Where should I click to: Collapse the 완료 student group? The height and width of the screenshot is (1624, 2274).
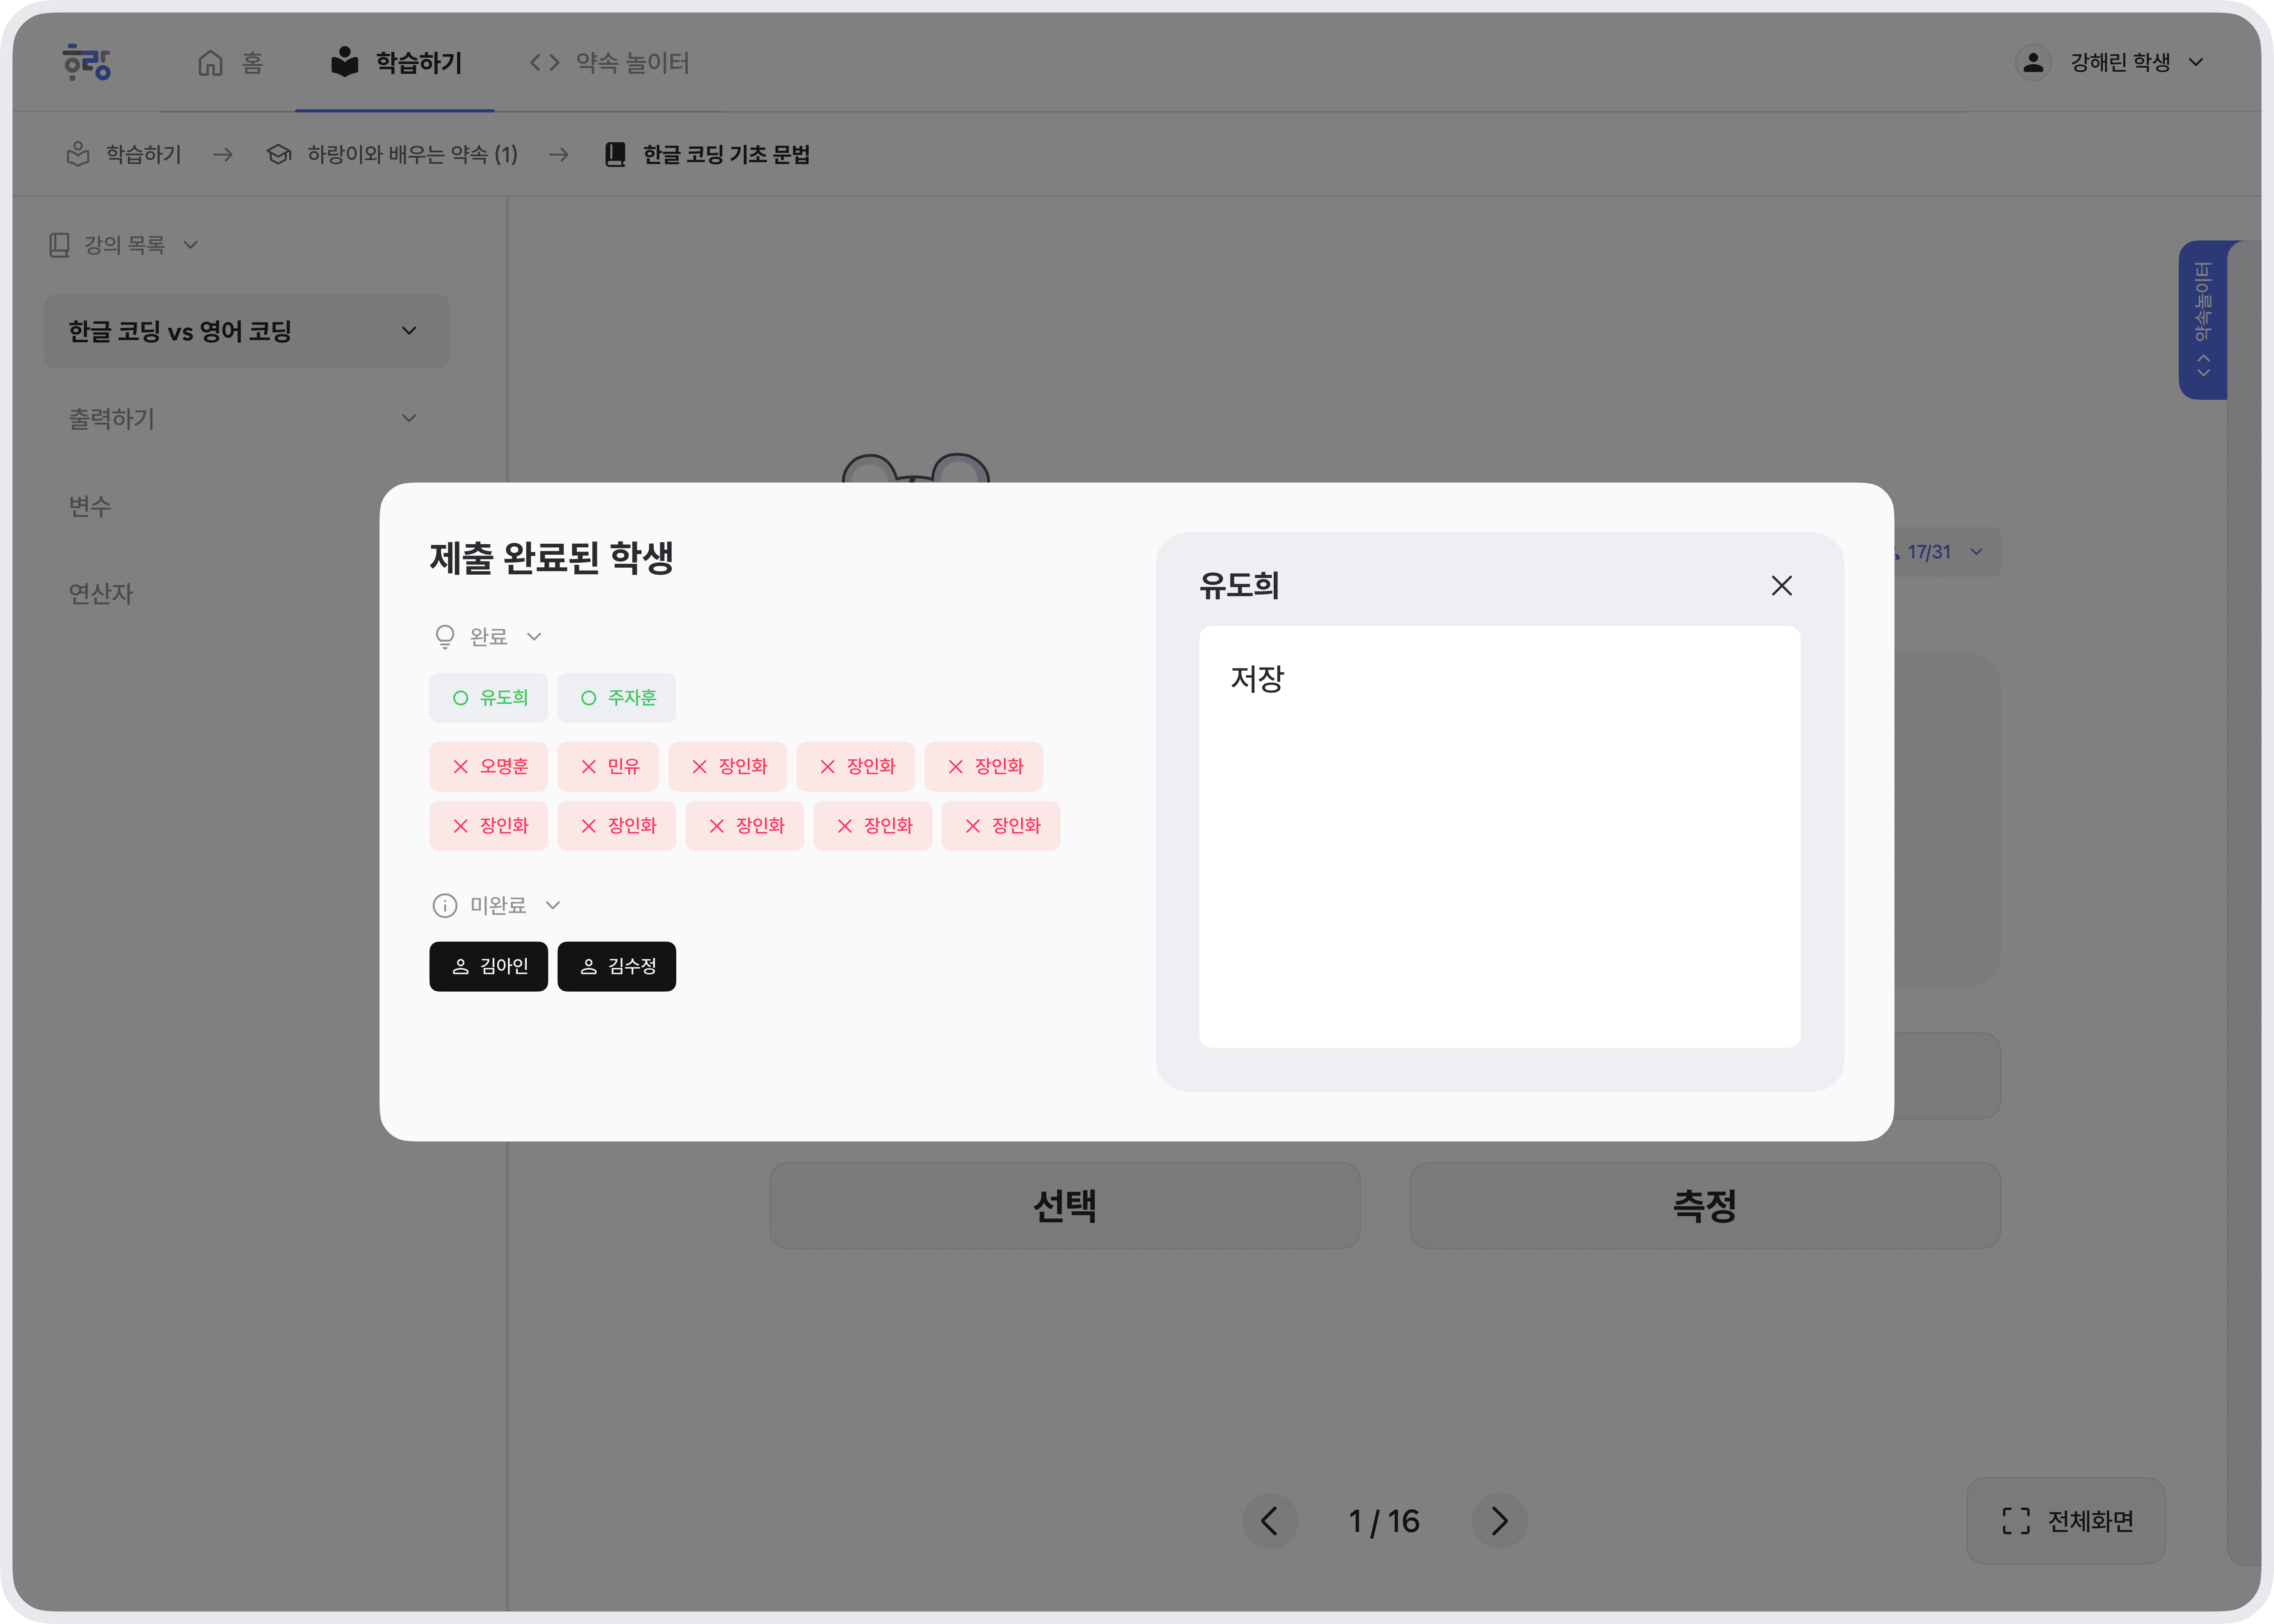click(x=534, y=637)
